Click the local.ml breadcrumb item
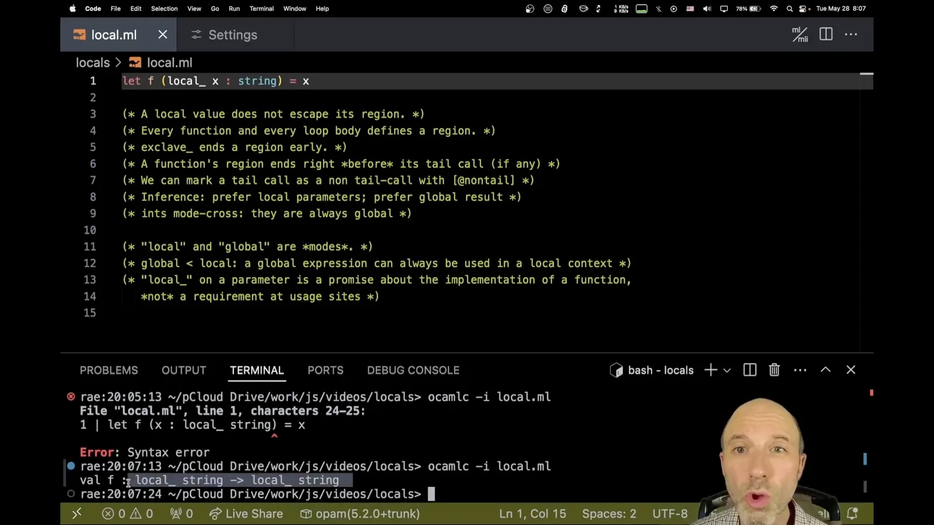Viewport: 934px width, 525px height. pos(161,62)
